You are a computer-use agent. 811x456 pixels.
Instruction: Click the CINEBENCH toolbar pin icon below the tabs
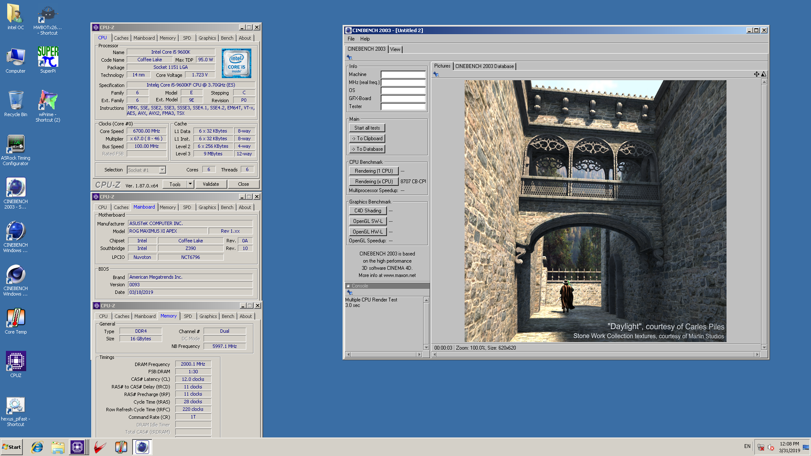click(349, 57)
